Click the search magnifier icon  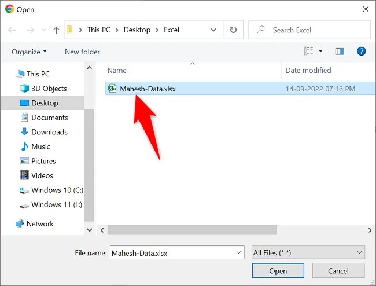261,30
